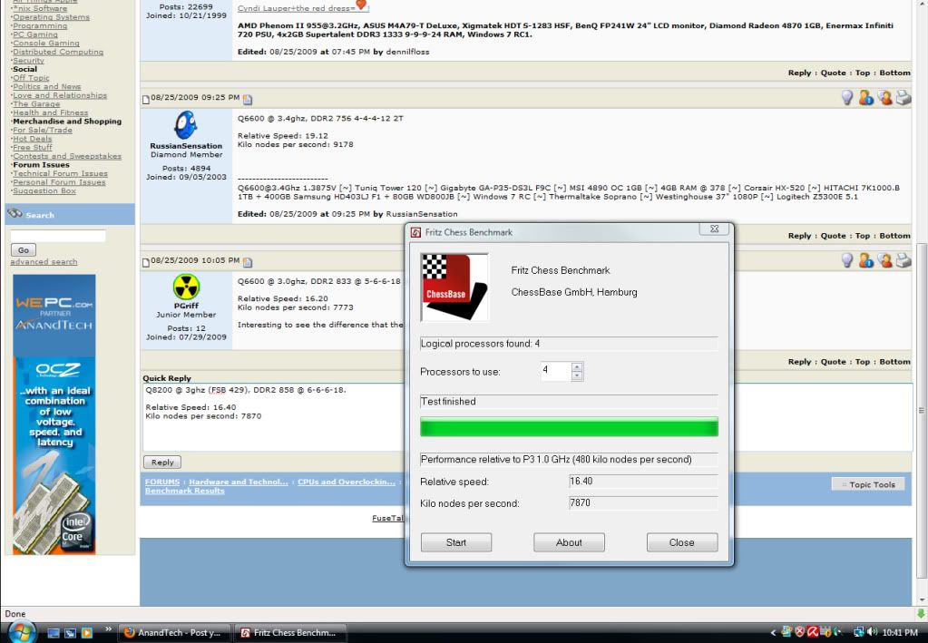Launch Windows Media Player from Quick Launch

[87, 633]
